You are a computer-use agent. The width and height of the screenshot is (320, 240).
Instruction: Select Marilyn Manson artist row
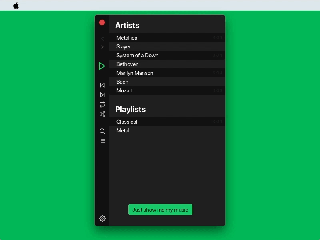[167, 73]
